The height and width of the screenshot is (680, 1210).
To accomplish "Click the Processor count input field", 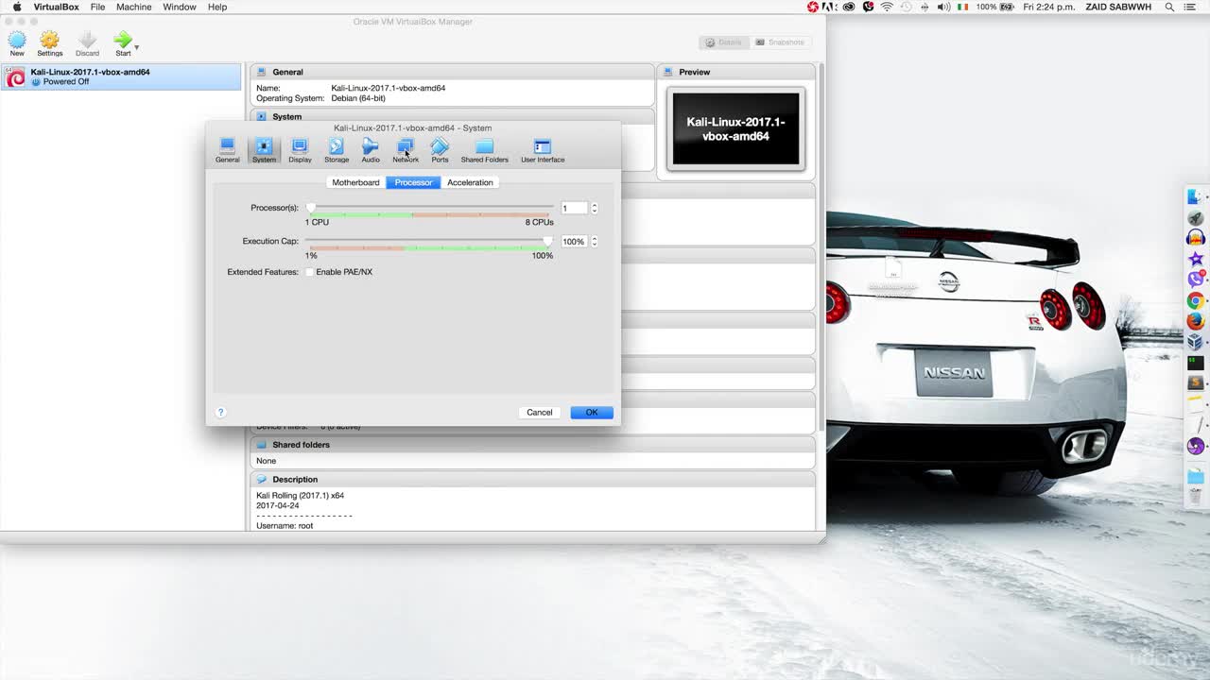I will (574, 208).
